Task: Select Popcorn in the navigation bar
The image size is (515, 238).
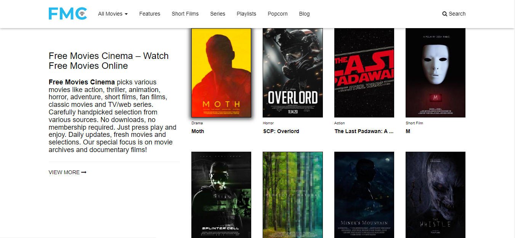Action: [278, 14]
